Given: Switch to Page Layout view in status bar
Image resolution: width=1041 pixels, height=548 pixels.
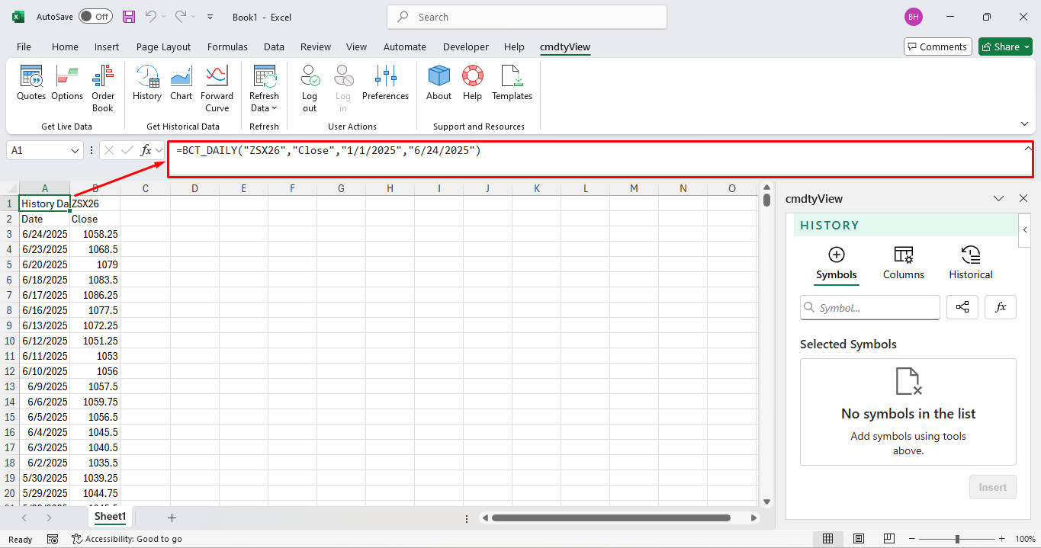Looking at the screenshot, I should click(859, 539).
